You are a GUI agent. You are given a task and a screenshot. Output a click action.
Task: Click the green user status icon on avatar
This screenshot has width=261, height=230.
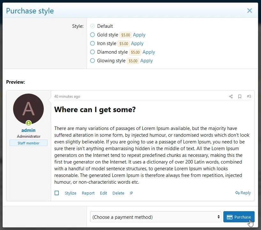pos(28,123)
